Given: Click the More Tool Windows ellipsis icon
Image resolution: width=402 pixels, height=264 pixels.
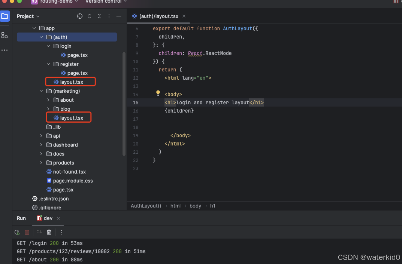Looking at the screenshot, I should tap(4, 50).
